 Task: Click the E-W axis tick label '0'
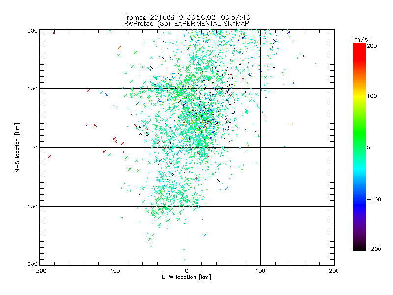(187, 271)
